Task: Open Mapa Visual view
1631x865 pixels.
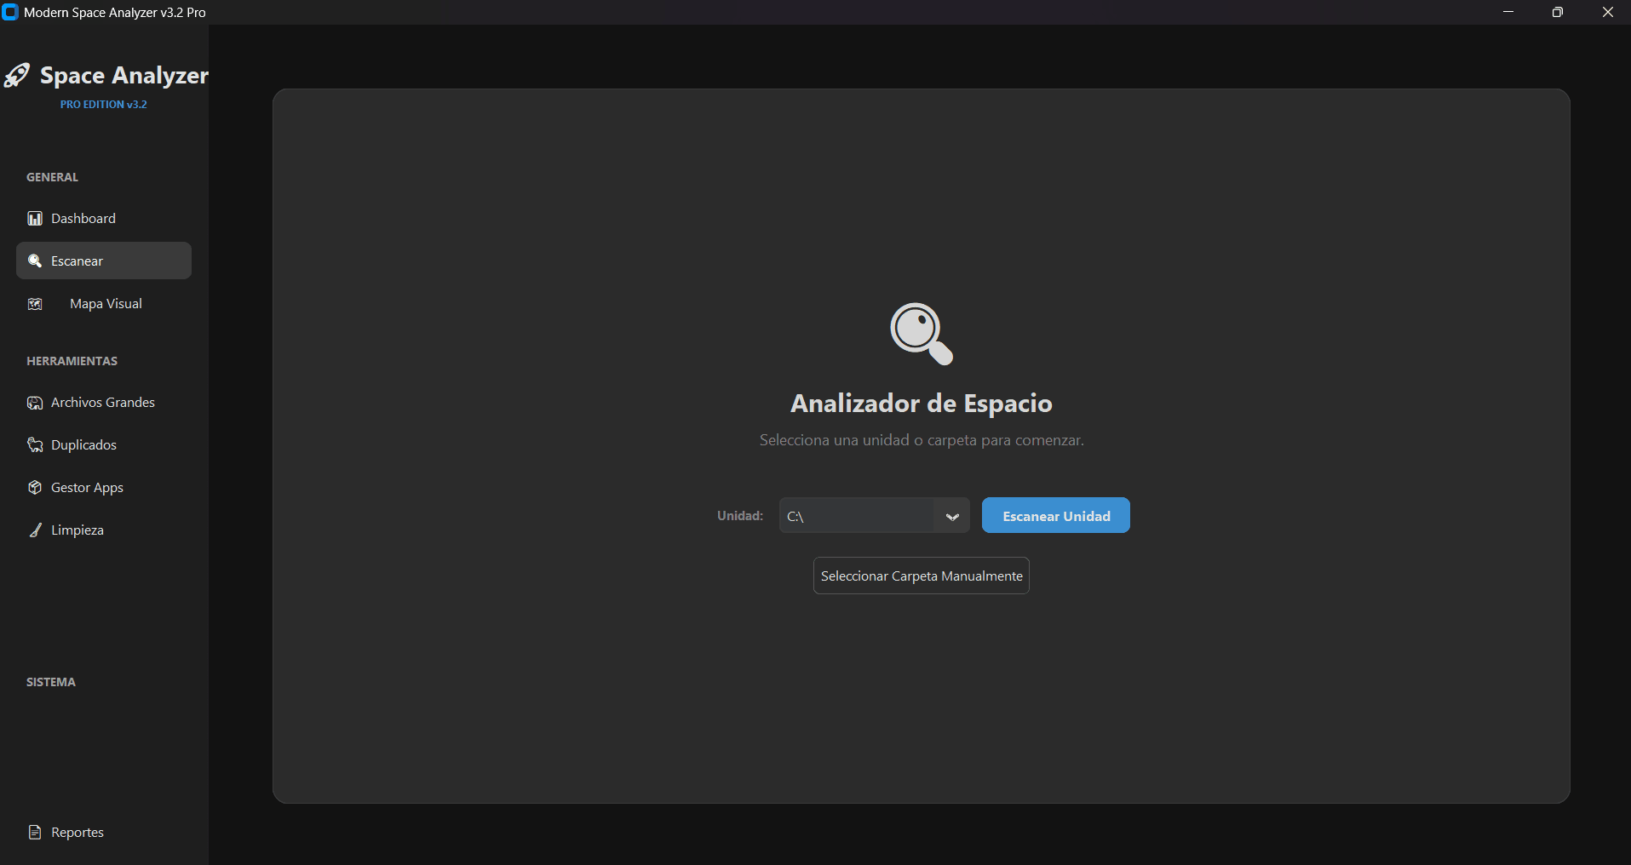Action: click(104, 303)
